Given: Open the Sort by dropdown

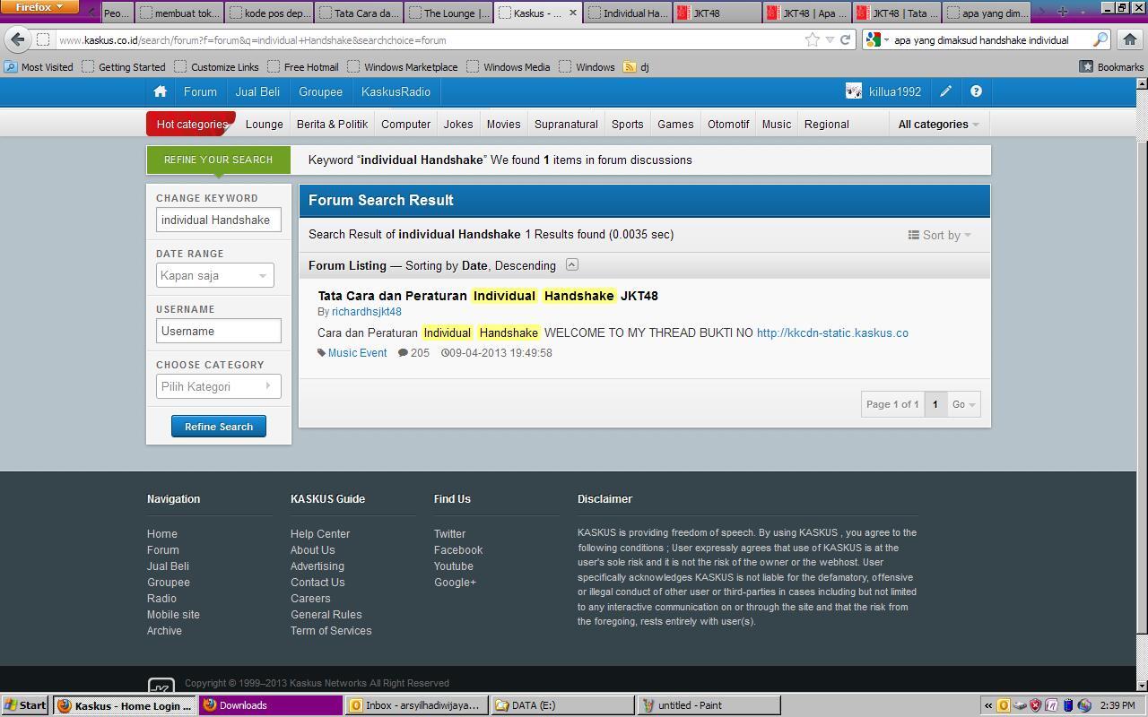Looking at the screenshot, I should tap(939, 235).
